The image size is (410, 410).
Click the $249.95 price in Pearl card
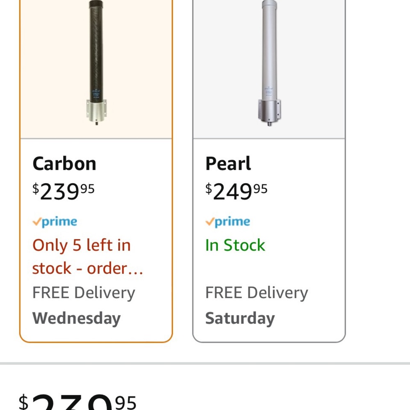[237, 191]
